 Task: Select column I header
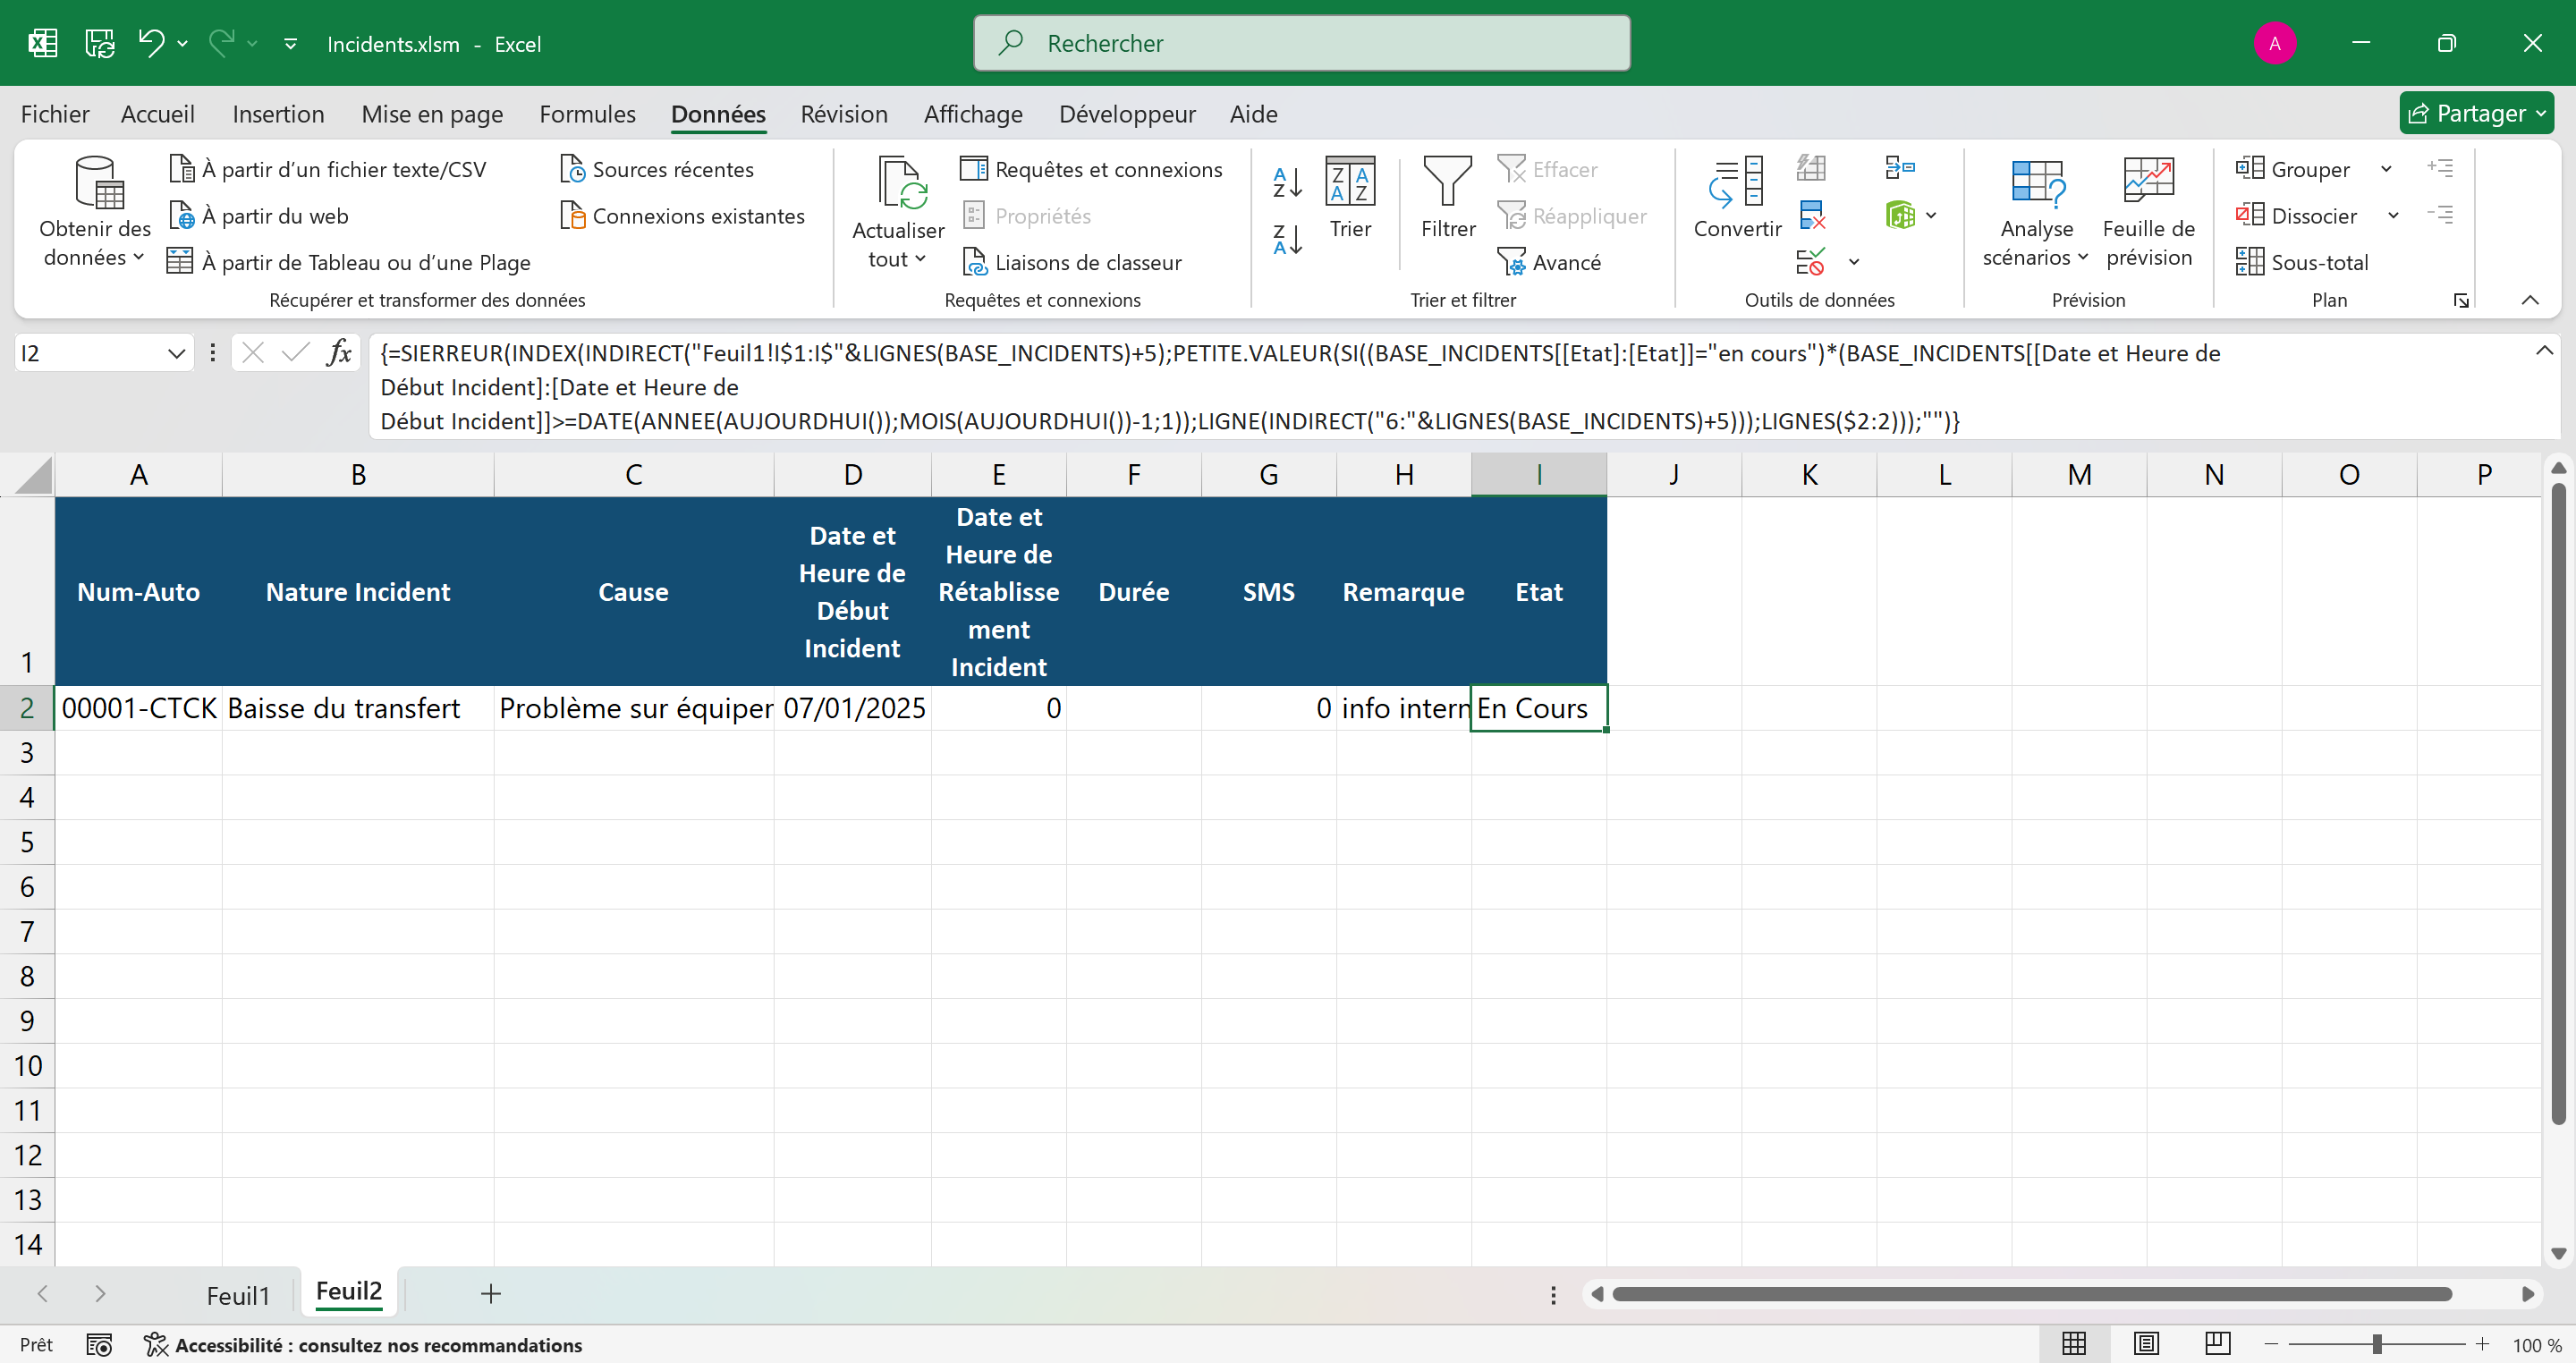tap(1538, 474)
